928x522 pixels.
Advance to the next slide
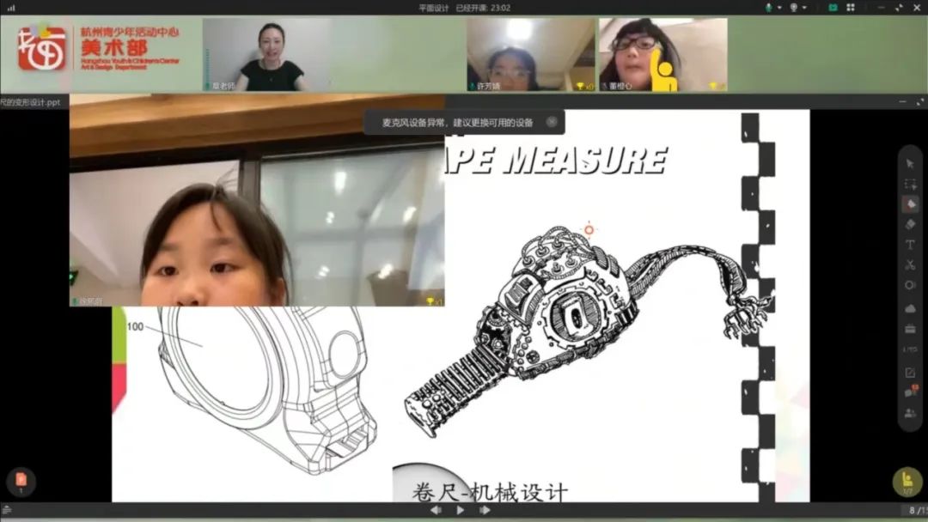coord(485,510)
